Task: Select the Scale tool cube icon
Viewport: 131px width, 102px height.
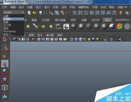Action: point(5,79)
